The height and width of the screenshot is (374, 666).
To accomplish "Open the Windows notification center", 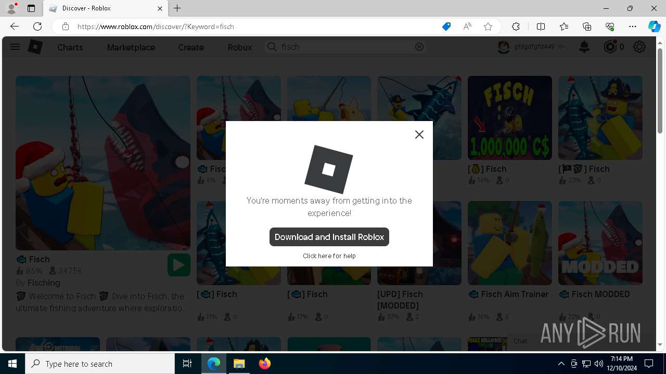I will [649, 364].
